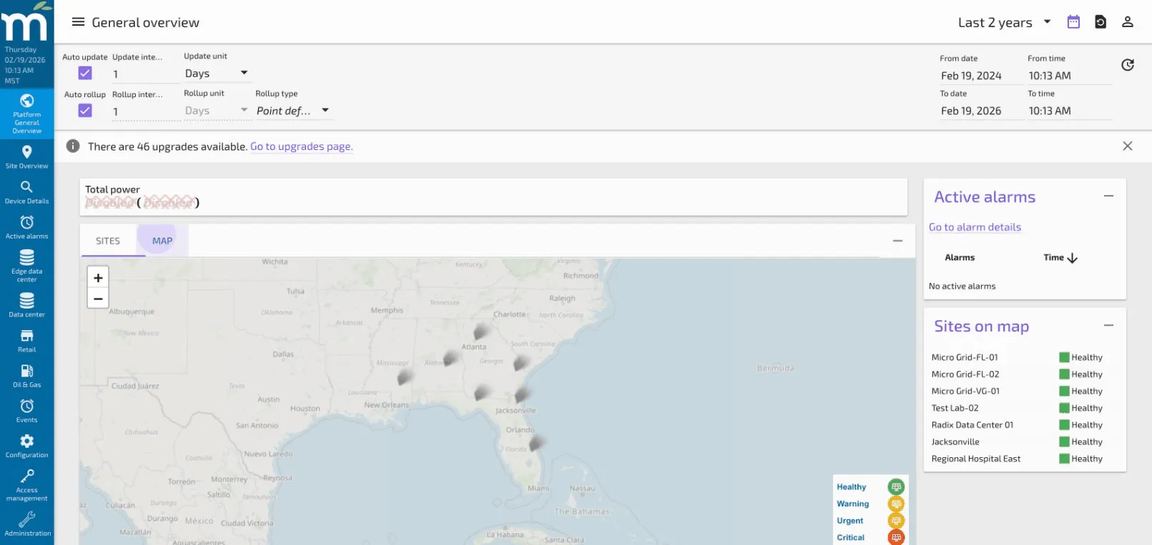Toggle the Auto rollup checkbox

pyautogui.click(x=85, y=110)
